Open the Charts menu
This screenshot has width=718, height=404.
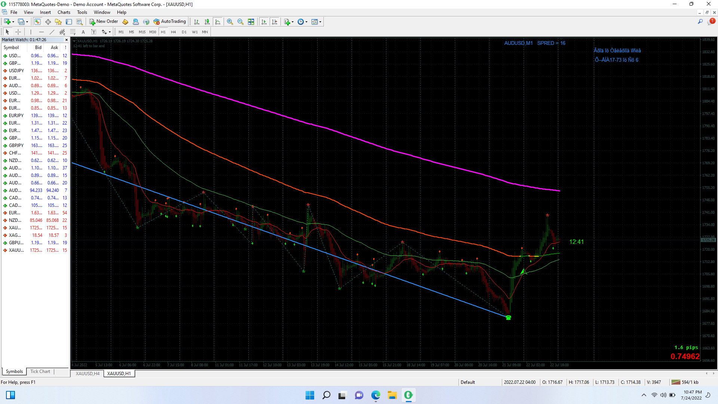64,12
